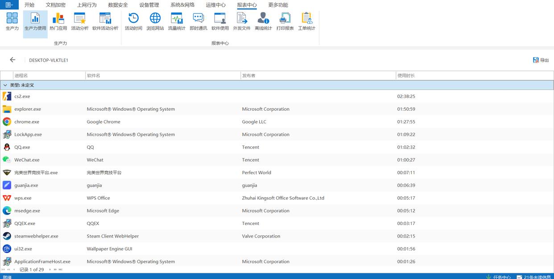
Task: Select the 打印报表 icon
Action: click(285, 21)
